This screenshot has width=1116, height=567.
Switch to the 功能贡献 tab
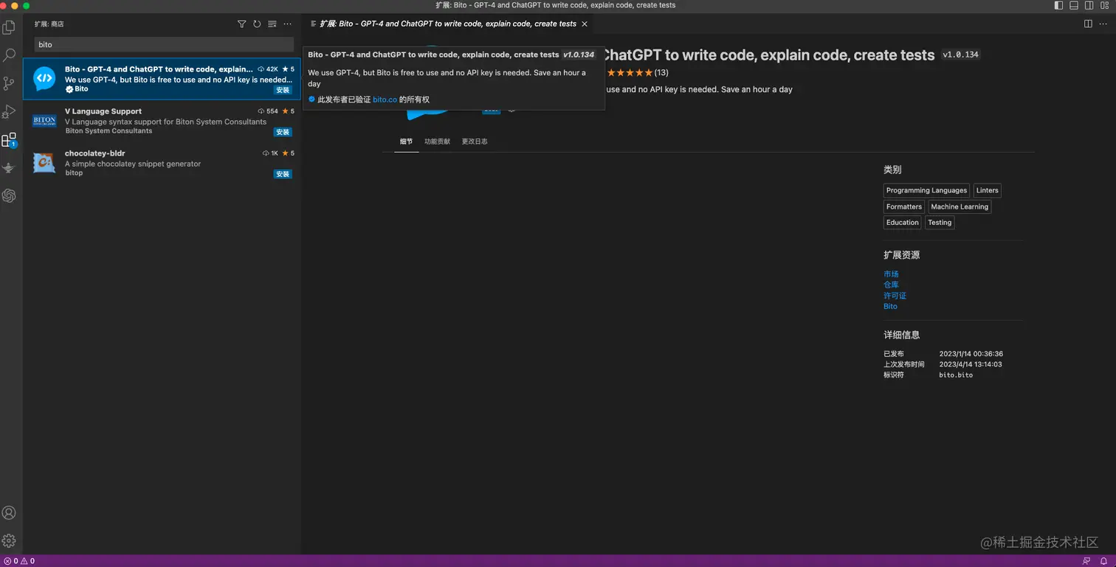[437, 142]
